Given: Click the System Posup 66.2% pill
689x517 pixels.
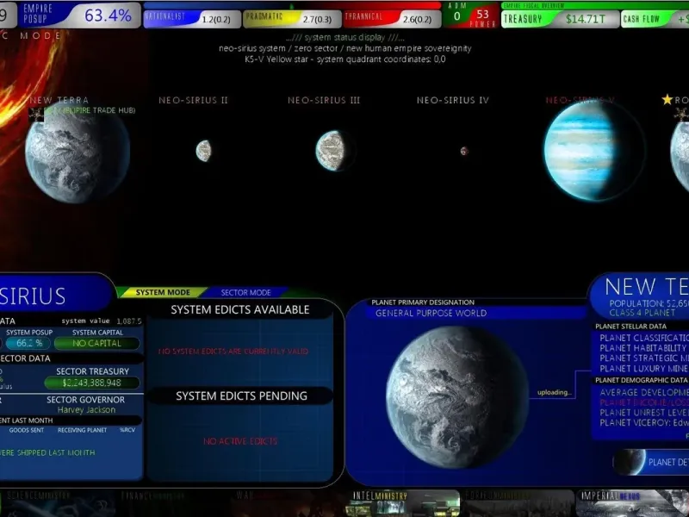Looking at the screenshot, I should (x=28, y=343).
